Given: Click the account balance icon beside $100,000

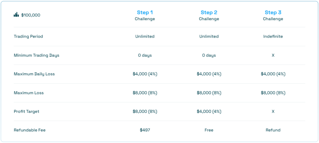Looking at the screenshot, I should tap(16, 15).
